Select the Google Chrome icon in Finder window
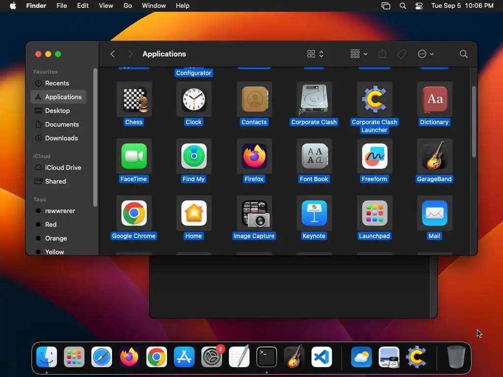The image size is (503, 377). pos(134,213)
